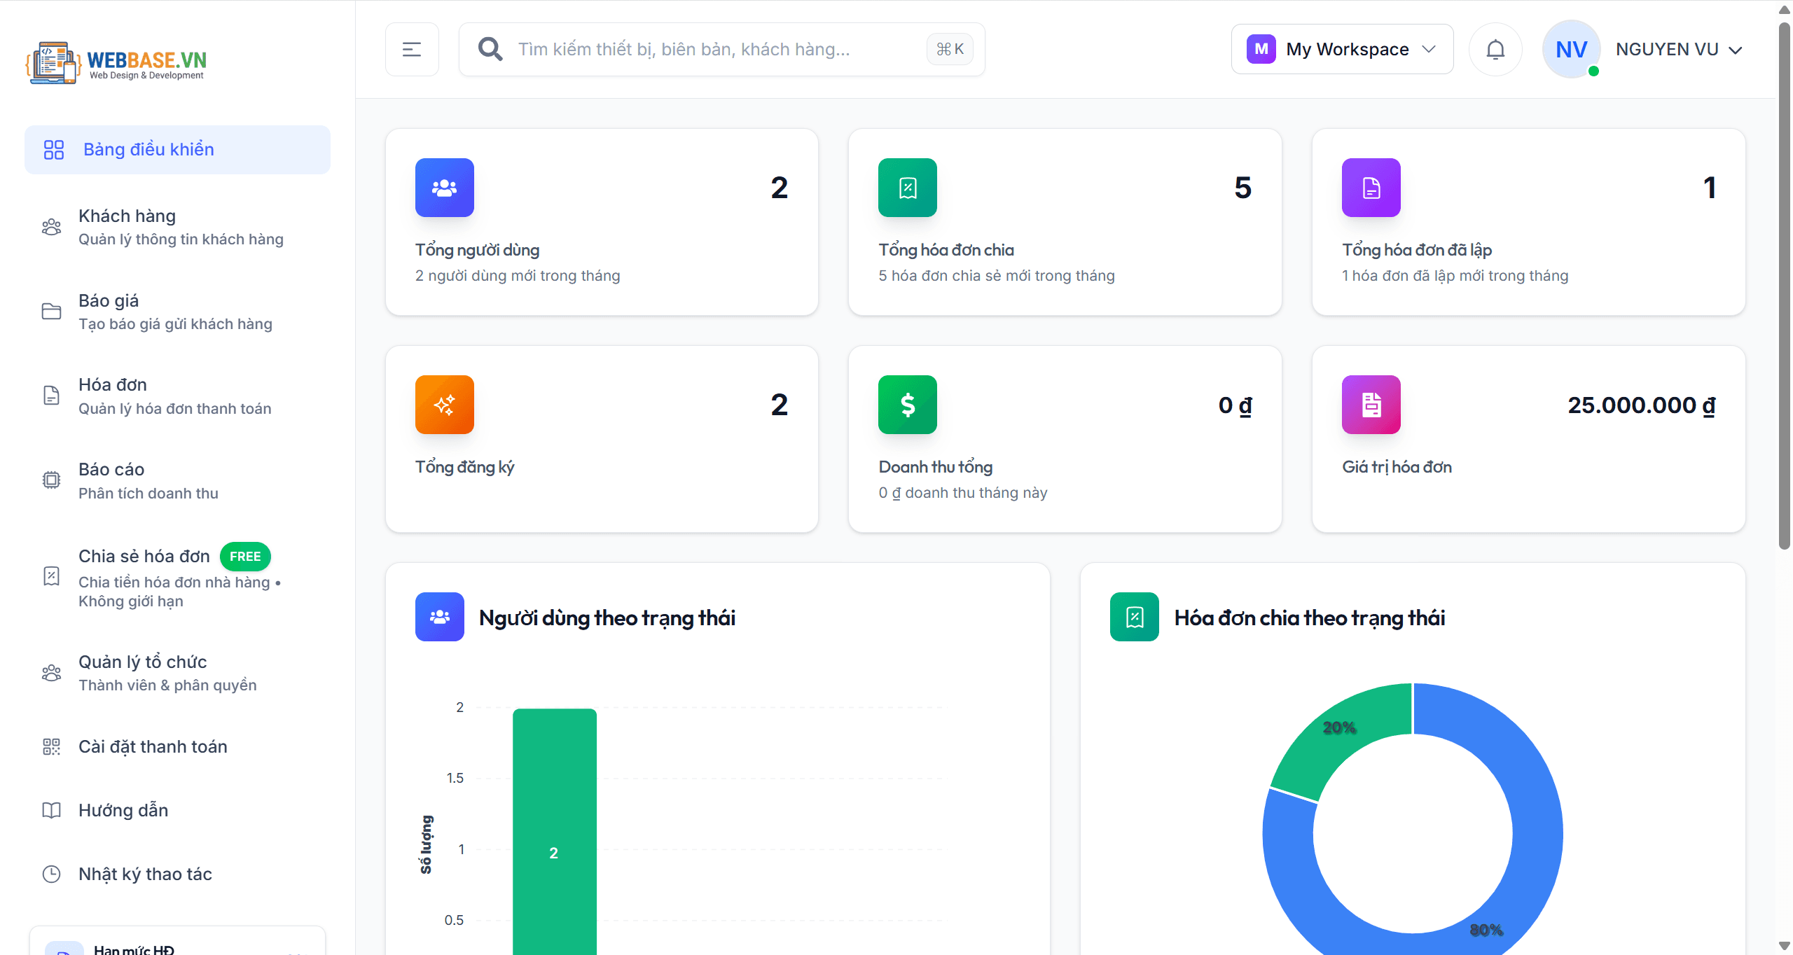Open Cài đặt thanh toán page

(x=177, y=746)
